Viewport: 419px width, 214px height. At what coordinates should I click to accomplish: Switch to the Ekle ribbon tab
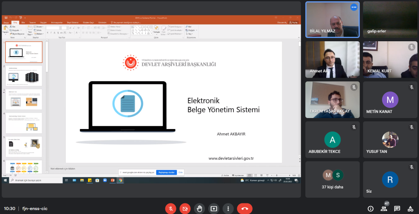tap(23, 23)
